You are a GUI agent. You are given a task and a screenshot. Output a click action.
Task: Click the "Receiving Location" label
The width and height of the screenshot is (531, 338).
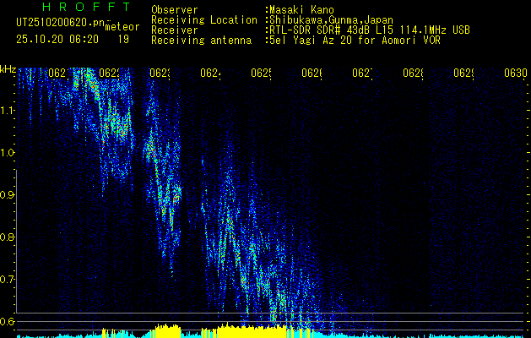click(204, 20)
